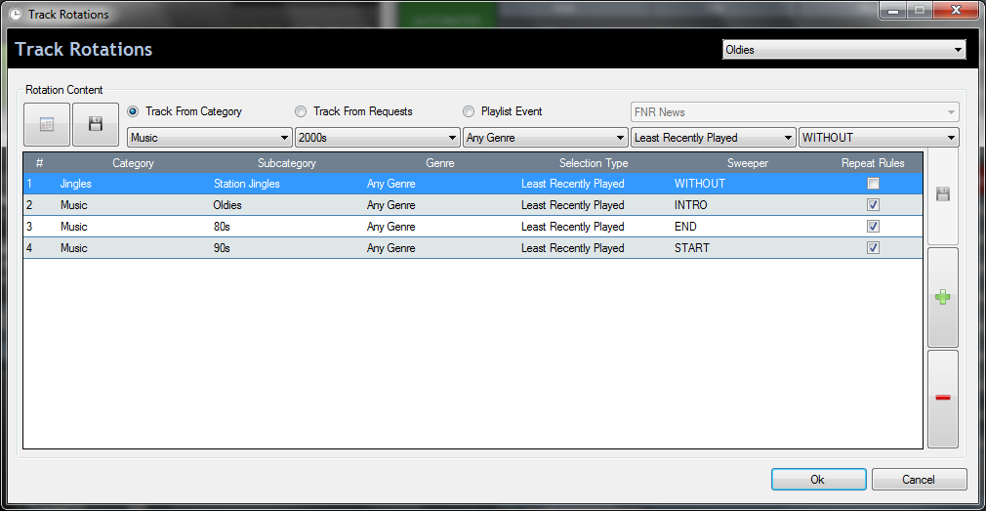Click the red minus remove rotation button

[942, 398]
